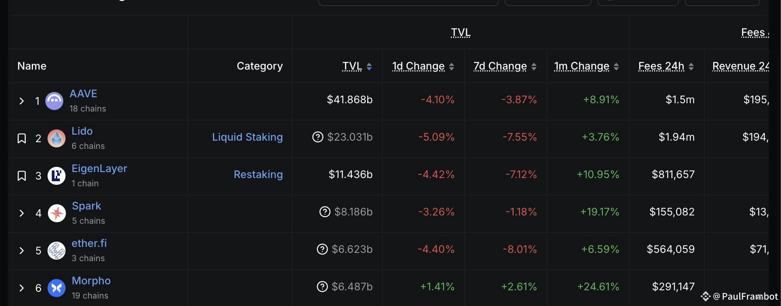Expand the ether.fi row chevron
This screenshot has width=781, height=306.
coord(22,251)
